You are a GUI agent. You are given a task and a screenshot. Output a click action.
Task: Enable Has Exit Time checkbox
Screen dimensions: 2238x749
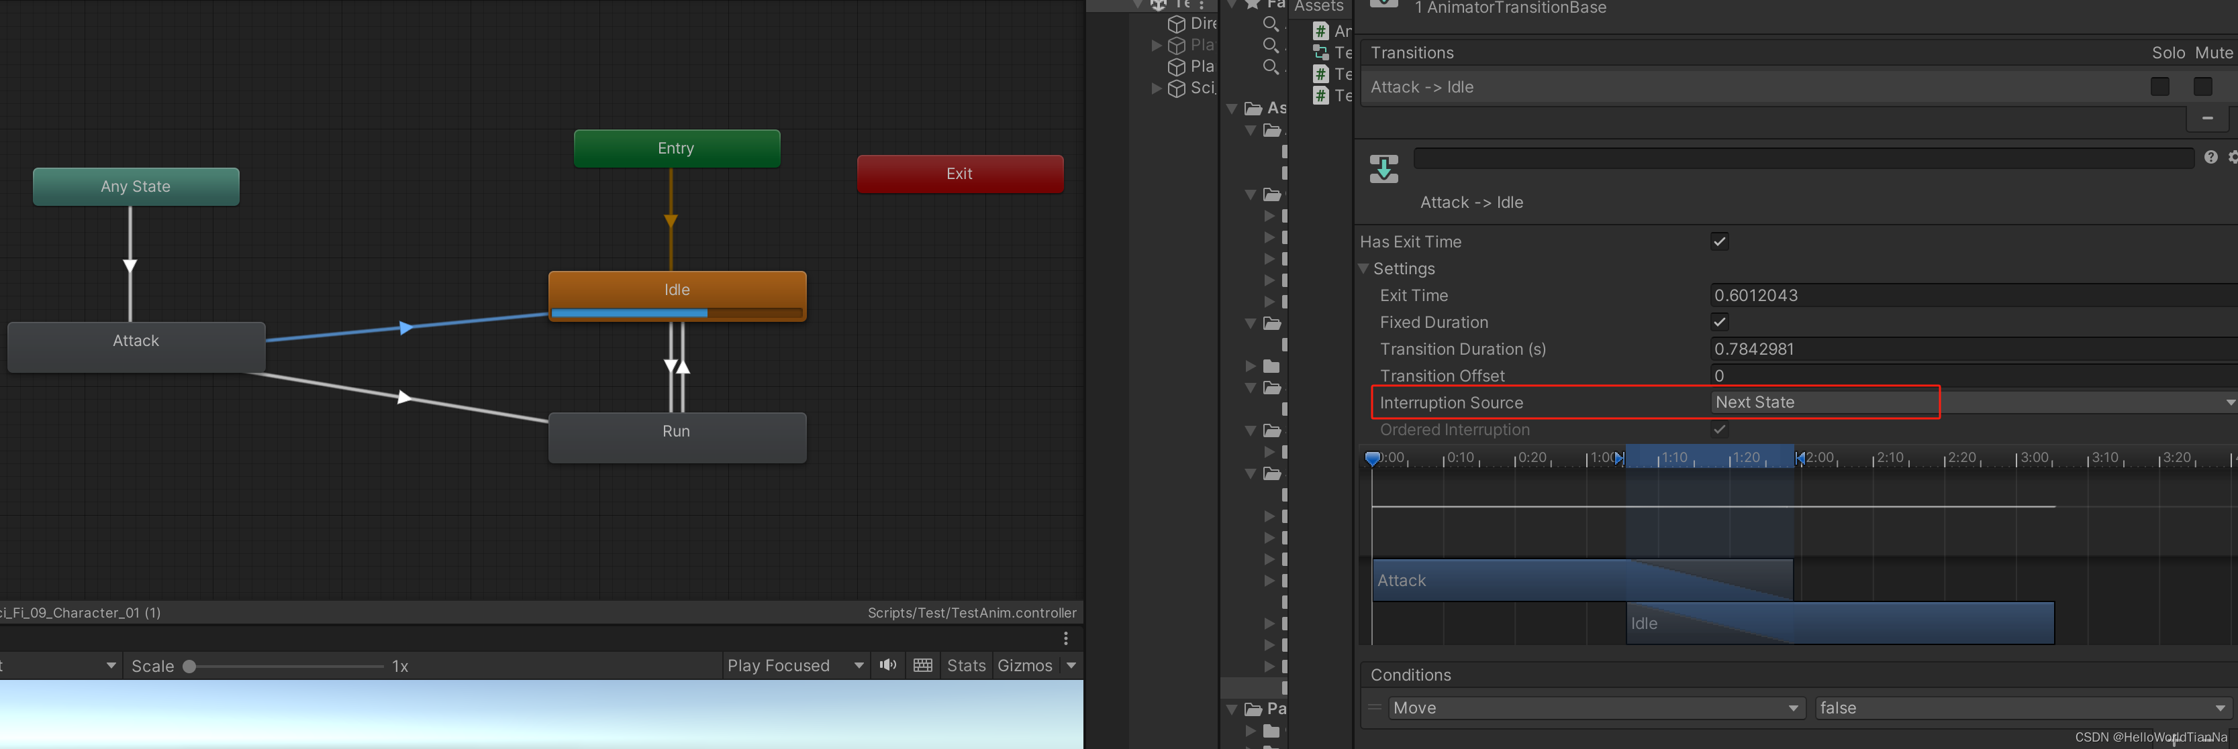[1719, 241]
